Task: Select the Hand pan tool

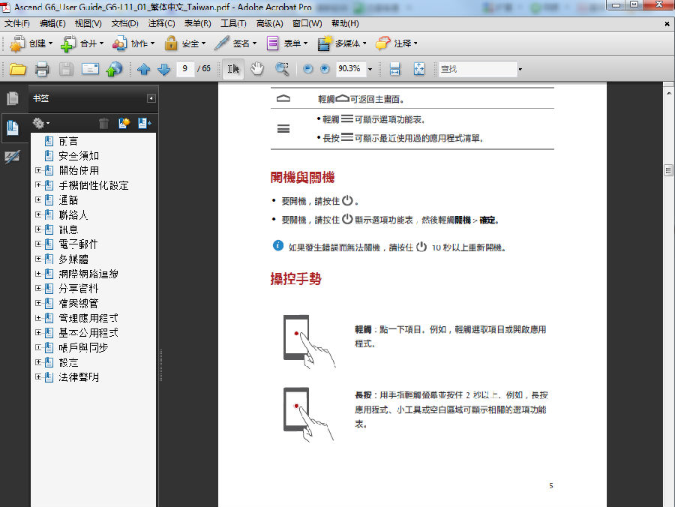Action: tap(257, 69)
